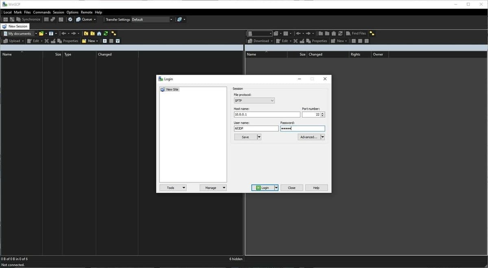Screen dimensions: 488x268
Task: Click the User name field
Action: pos(256,128)
